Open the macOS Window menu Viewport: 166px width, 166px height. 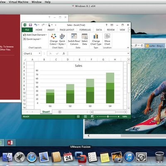pyautogui.click(x=37, y=2)
